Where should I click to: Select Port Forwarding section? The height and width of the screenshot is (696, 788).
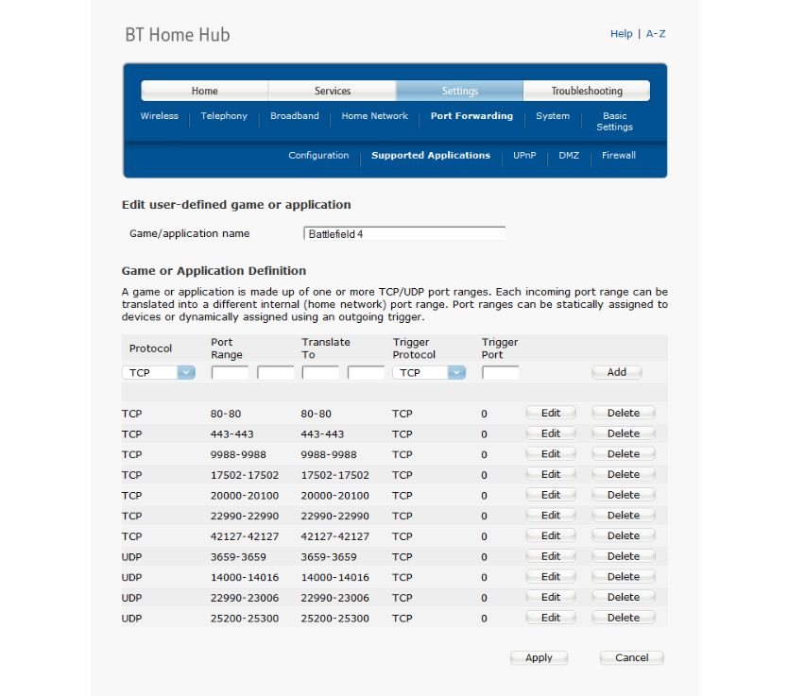pyautogui.click(x=471, y=116)
